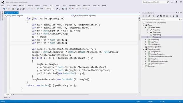Select the PlotGenerator project
This screenshot has width=183, height=103.
coord(155,44)
